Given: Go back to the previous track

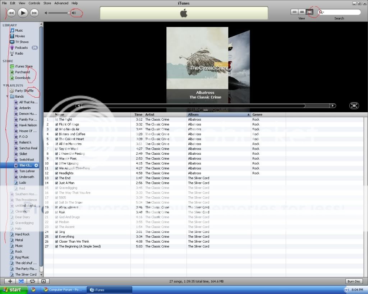Looking at the screenshot, I should pos(11,13).
